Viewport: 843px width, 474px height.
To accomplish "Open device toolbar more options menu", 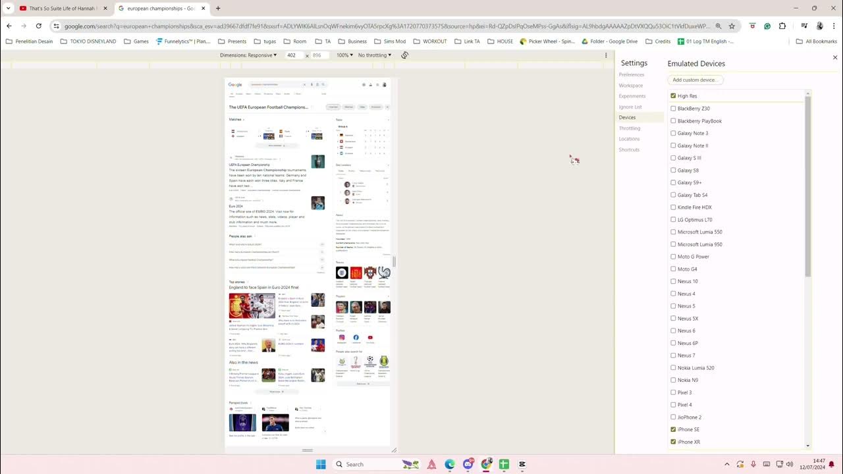I will 606,55.
